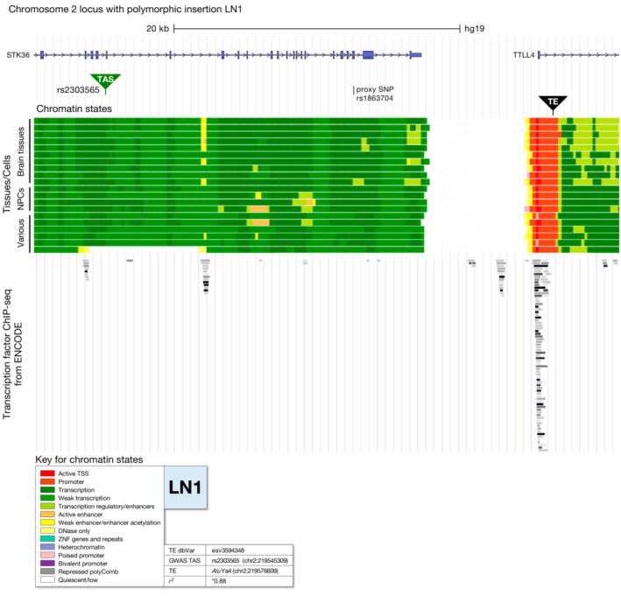Click the 20 kb scale label
The image size is (621, 596).
coord(158,29)
